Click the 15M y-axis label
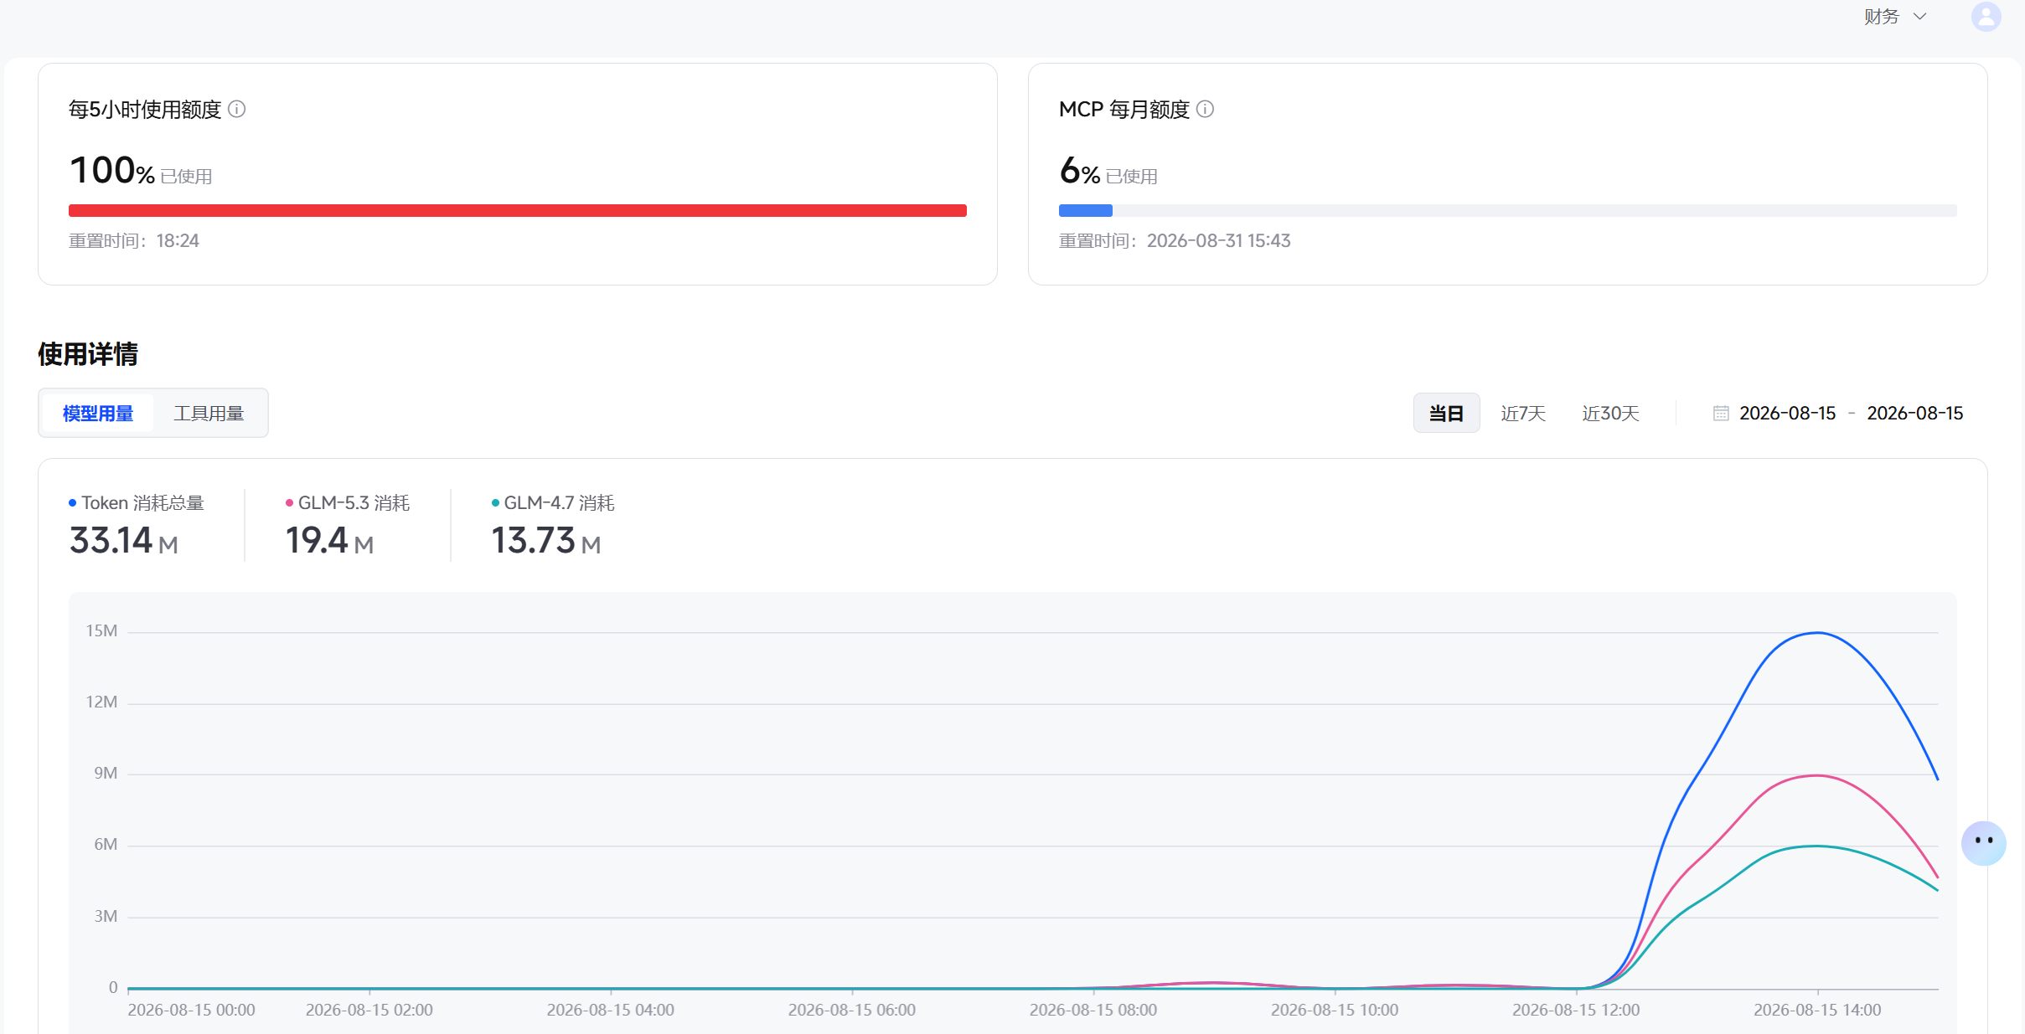 coord(101,630)
